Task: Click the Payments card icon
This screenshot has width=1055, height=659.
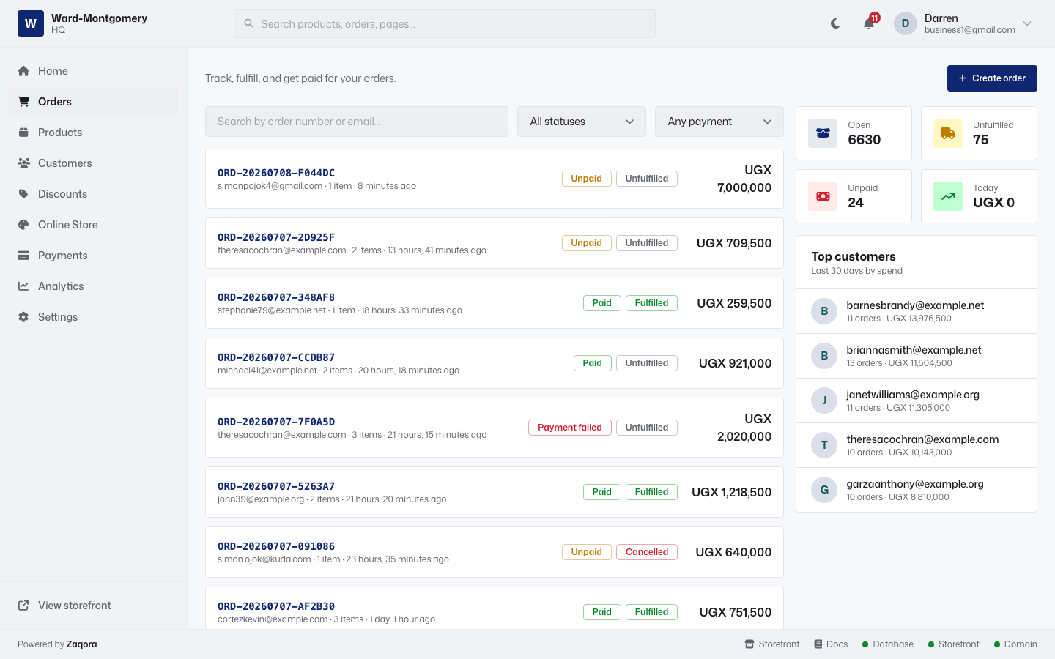Action: coord(23,256)
